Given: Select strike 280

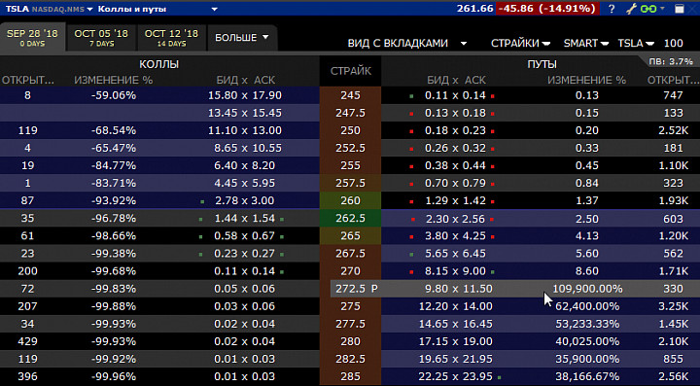Looking at the screenshot, I should [x=350, y=341].
